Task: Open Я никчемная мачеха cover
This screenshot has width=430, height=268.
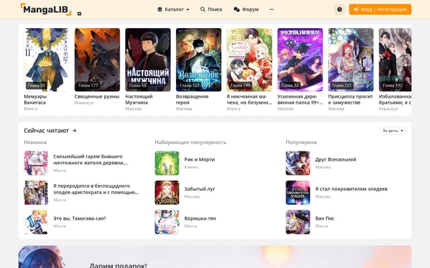Action: pyautogui.click(x=249, y=60)
